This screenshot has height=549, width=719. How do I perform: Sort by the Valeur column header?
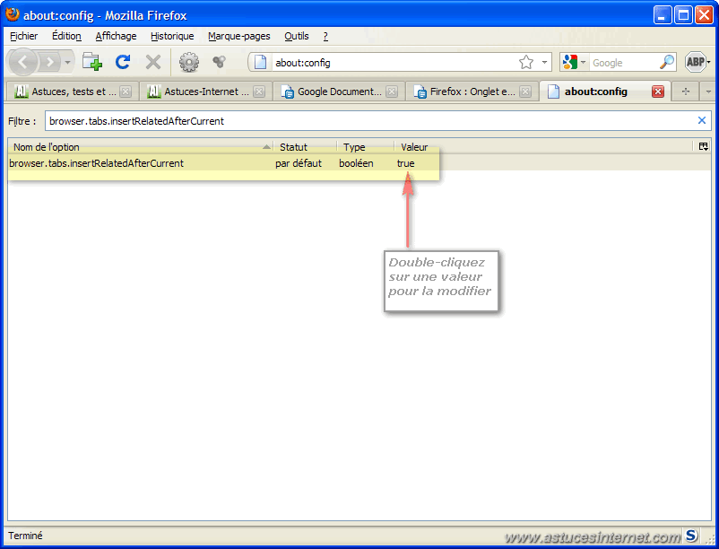(543, 147)
